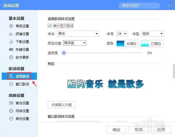Viewport: 175px width, 137px height.
Task: Open the 预设方案 dropdown showing 海洋蓝
Action: point(75,43)
